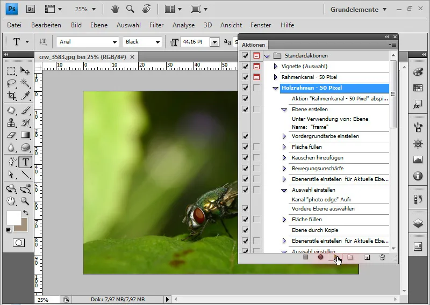
Task: Select the Crop tool
Action: 11,96
